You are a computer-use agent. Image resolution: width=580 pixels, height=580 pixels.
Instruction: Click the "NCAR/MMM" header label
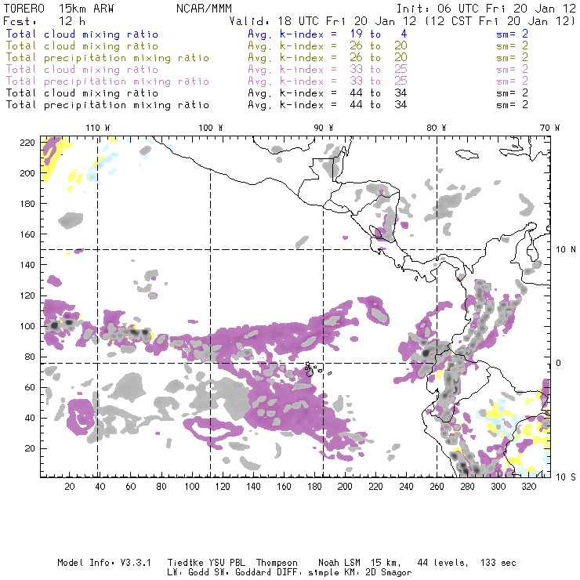(205, 9)
